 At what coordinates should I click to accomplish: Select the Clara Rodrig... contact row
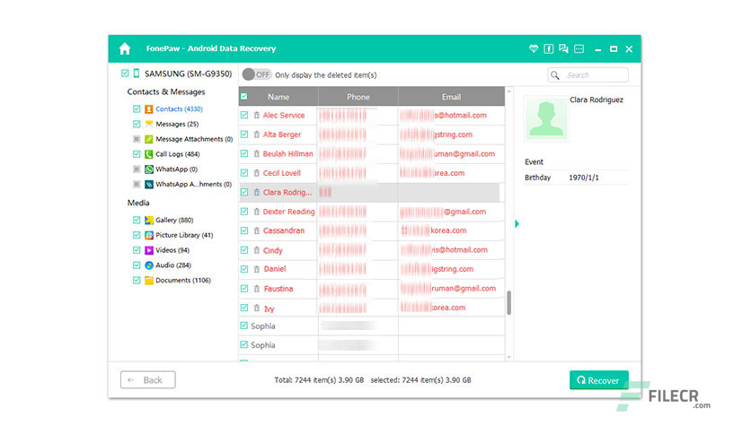pyautogui.click(x=369, y=192)
